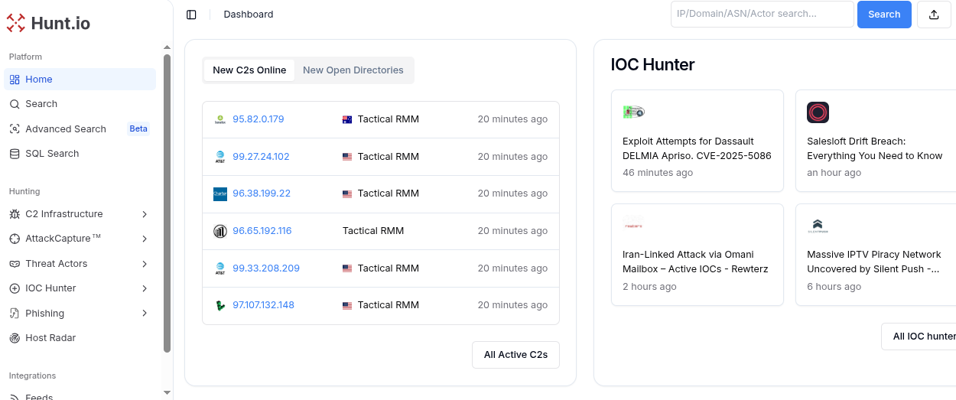Open IP link 99.33.208.209
Viewport: 956px width, 400px height.
(266, 268)
